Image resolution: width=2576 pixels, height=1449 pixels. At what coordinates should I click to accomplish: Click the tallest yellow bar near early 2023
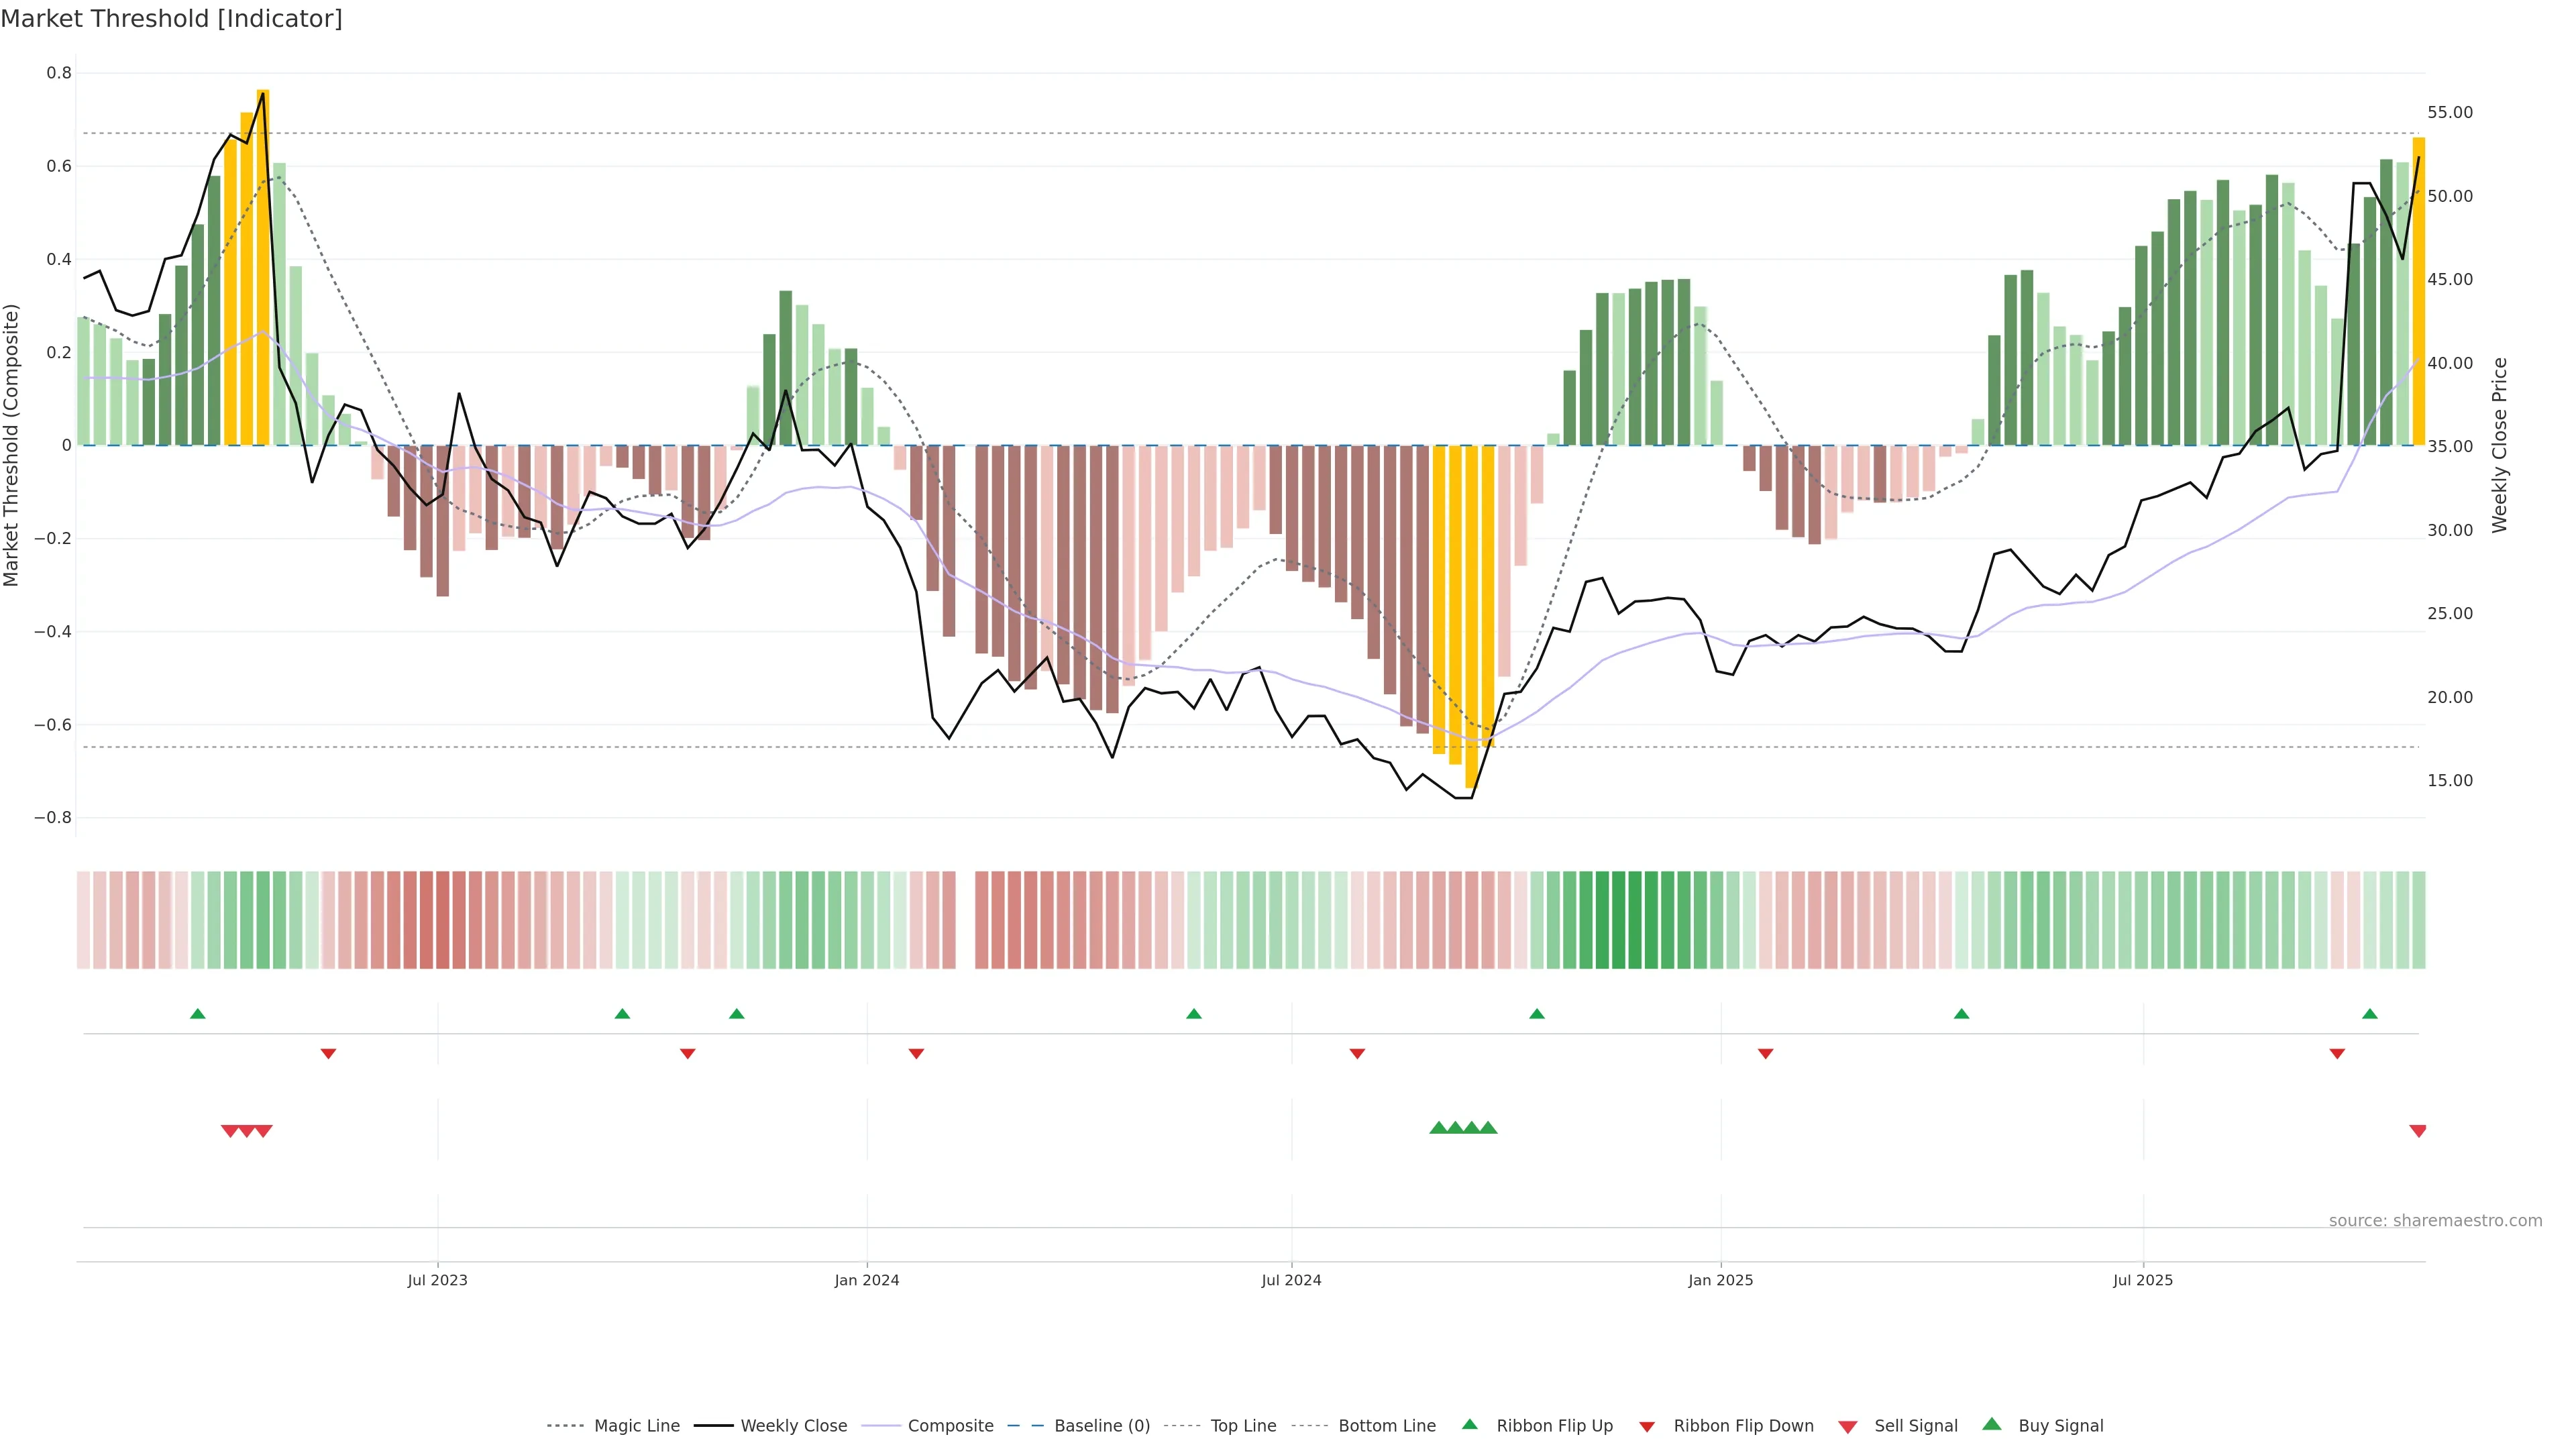(x=263, y=267)
